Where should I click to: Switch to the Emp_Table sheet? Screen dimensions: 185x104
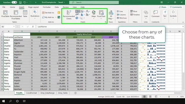pyautogui.click(x=63, y=93)
